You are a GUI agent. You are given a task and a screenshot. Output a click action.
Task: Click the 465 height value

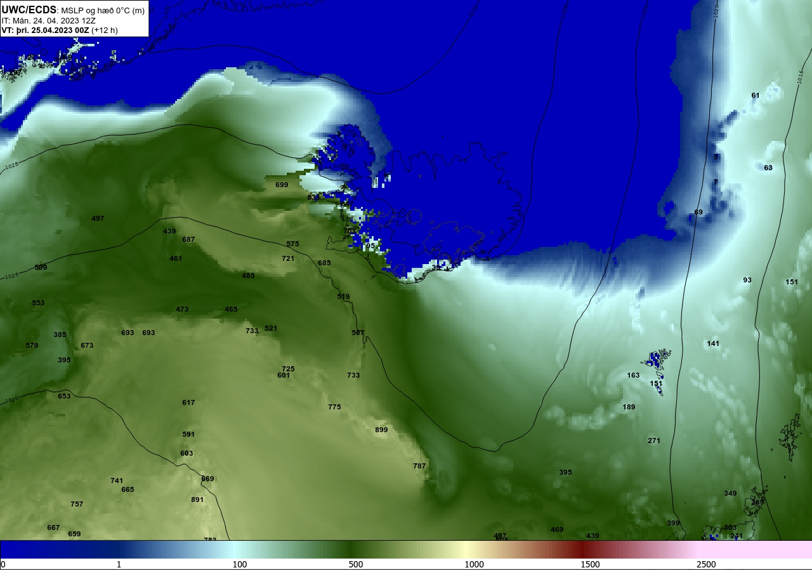tap(231, 309)
